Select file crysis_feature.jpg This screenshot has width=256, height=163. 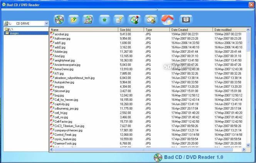click(x=65, y=139)
